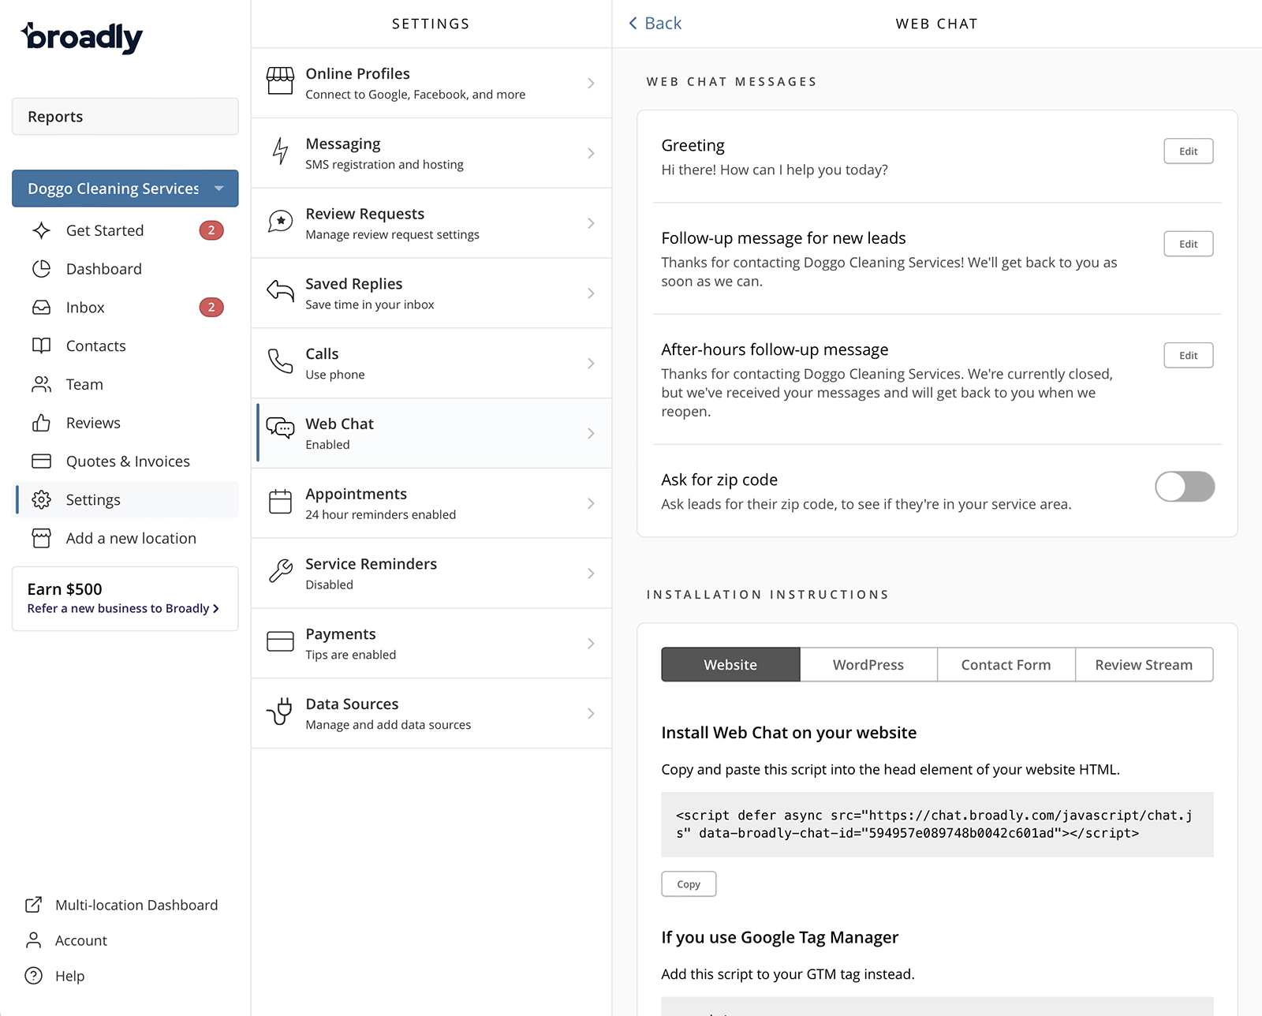Click the Get Started badge showing 2

pos(211,230)
